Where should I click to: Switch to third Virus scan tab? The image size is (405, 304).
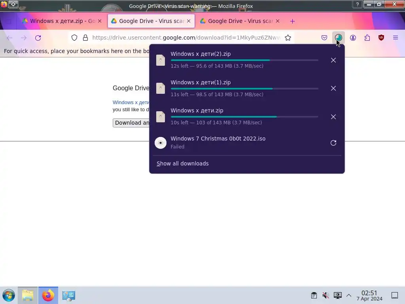(x=240, y=21)
